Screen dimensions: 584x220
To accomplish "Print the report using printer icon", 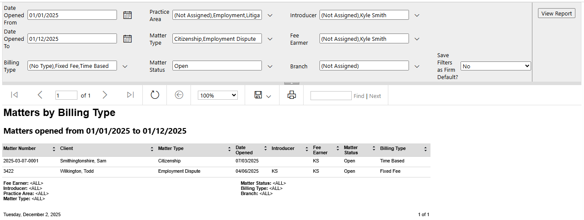I will click(x=292, y=95).
